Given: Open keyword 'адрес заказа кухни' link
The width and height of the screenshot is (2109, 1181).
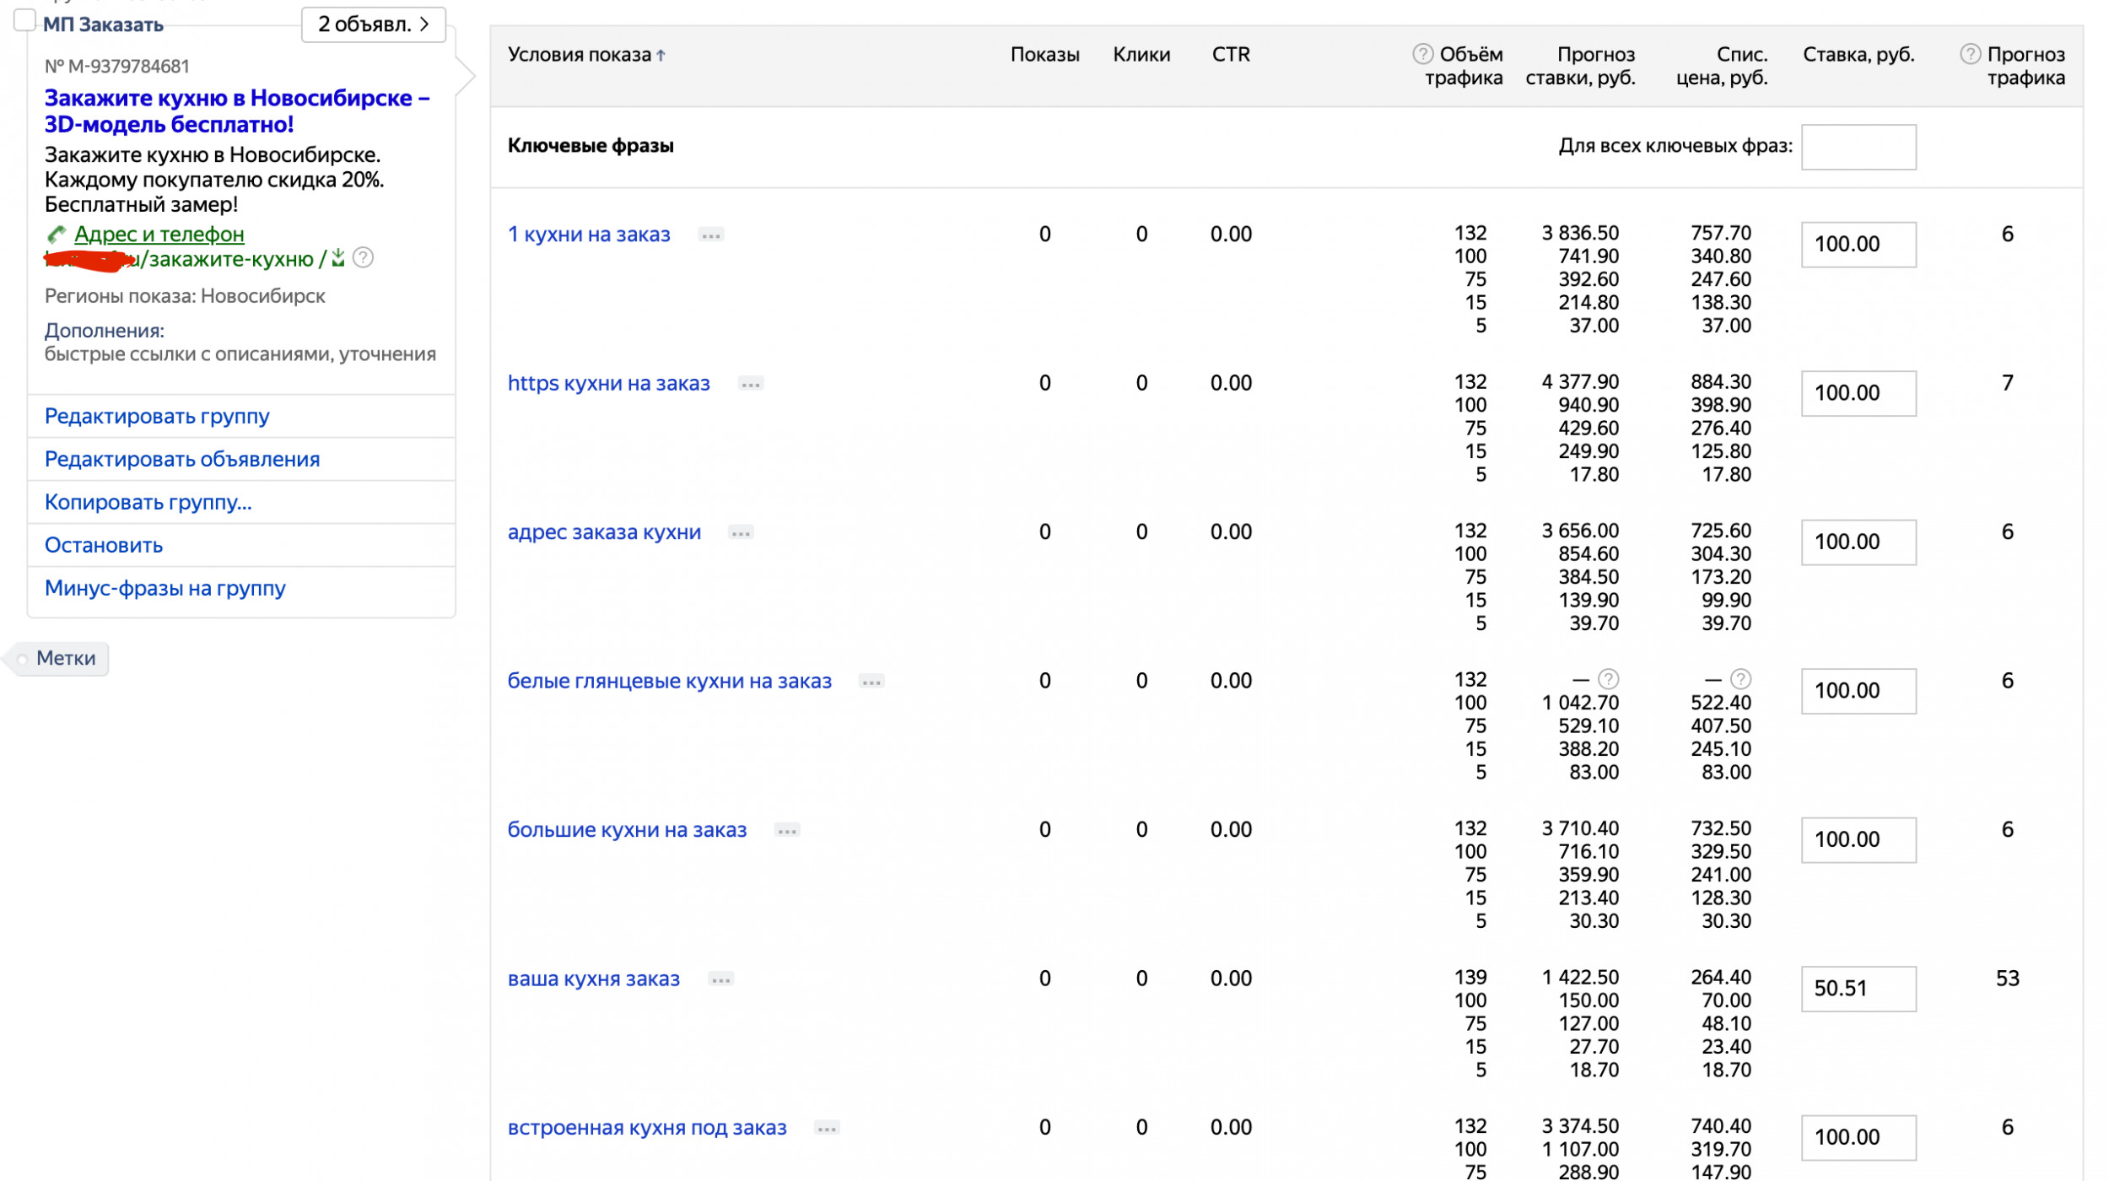Looking at the screenshot, I should coord(604,533).
